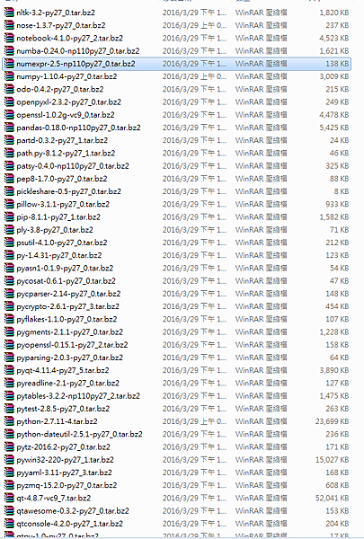Image resolution: width=364 pixels, height=539 pixels.
Task: Select the file name nose-1.3.7-py27_0.tar.bz2
Action: 61,25
